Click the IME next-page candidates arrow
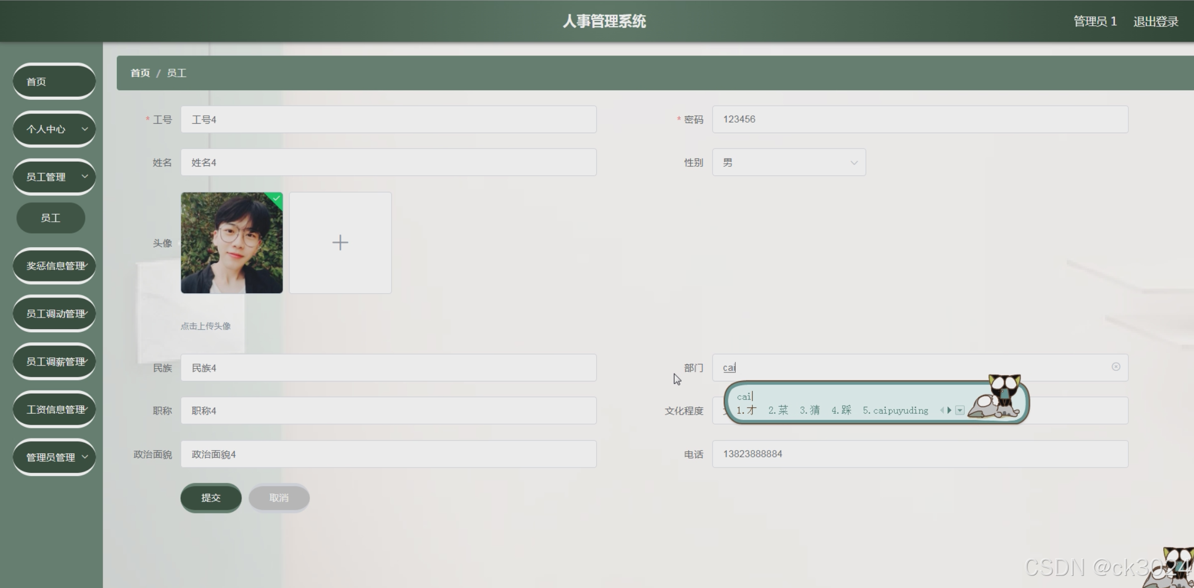 coord(950,410)
